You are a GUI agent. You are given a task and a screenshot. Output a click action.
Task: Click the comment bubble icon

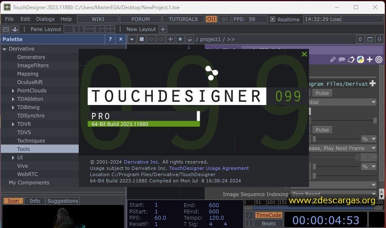pos(342,59)
